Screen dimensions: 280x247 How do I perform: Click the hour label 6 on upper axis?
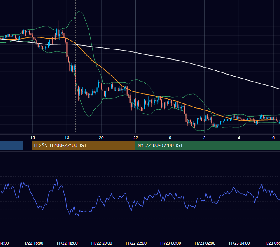(273, 138)
